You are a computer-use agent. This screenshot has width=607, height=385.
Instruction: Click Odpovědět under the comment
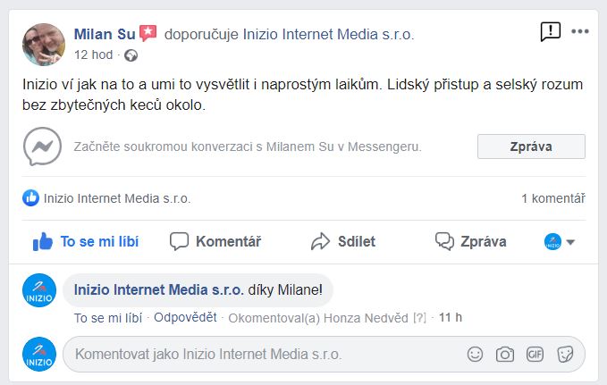pos(185,318)
